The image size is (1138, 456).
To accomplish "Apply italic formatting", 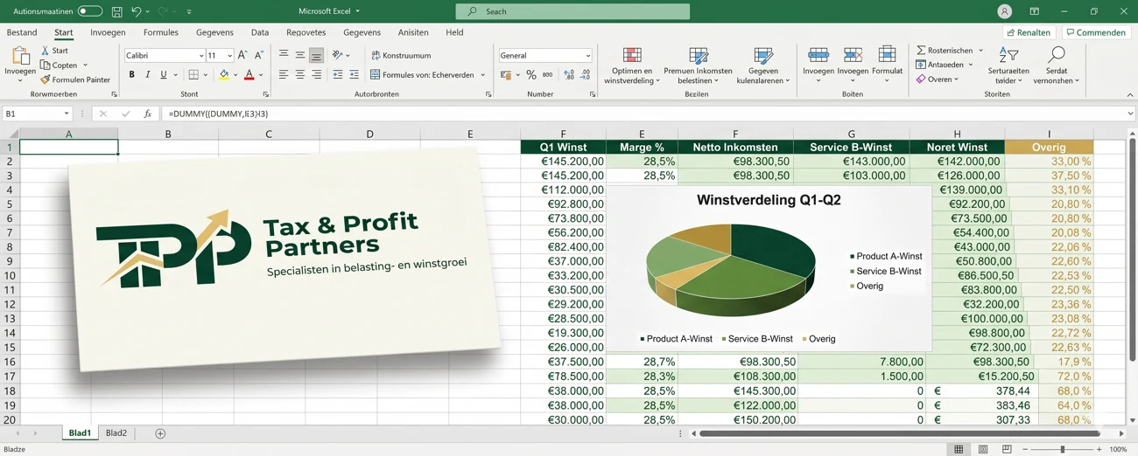I will coord(147,75).
